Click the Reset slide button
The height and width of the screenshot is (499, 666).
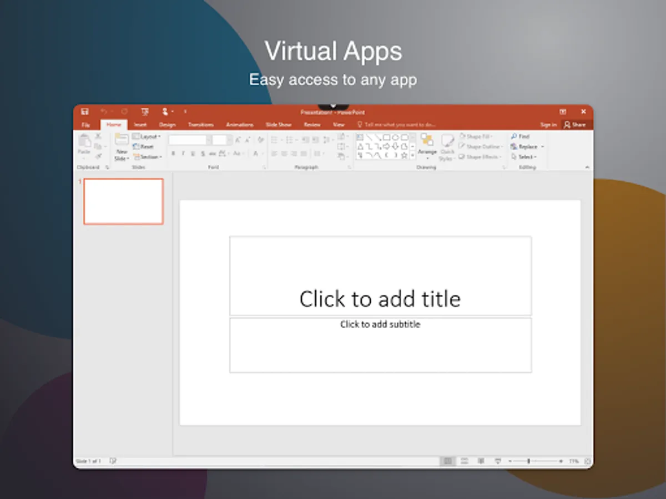[143, 147]
